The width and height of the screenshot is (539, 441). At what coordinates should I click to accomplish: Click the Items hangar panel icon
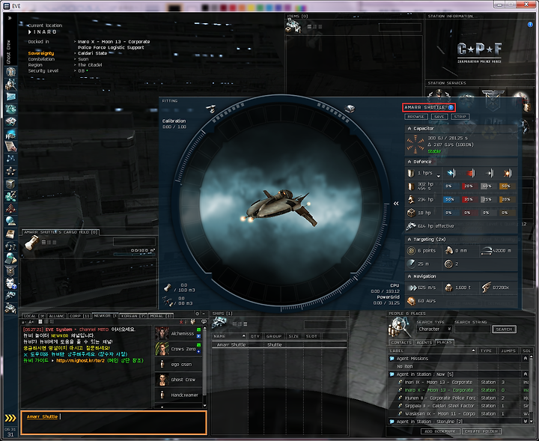(x=293, y=26)
